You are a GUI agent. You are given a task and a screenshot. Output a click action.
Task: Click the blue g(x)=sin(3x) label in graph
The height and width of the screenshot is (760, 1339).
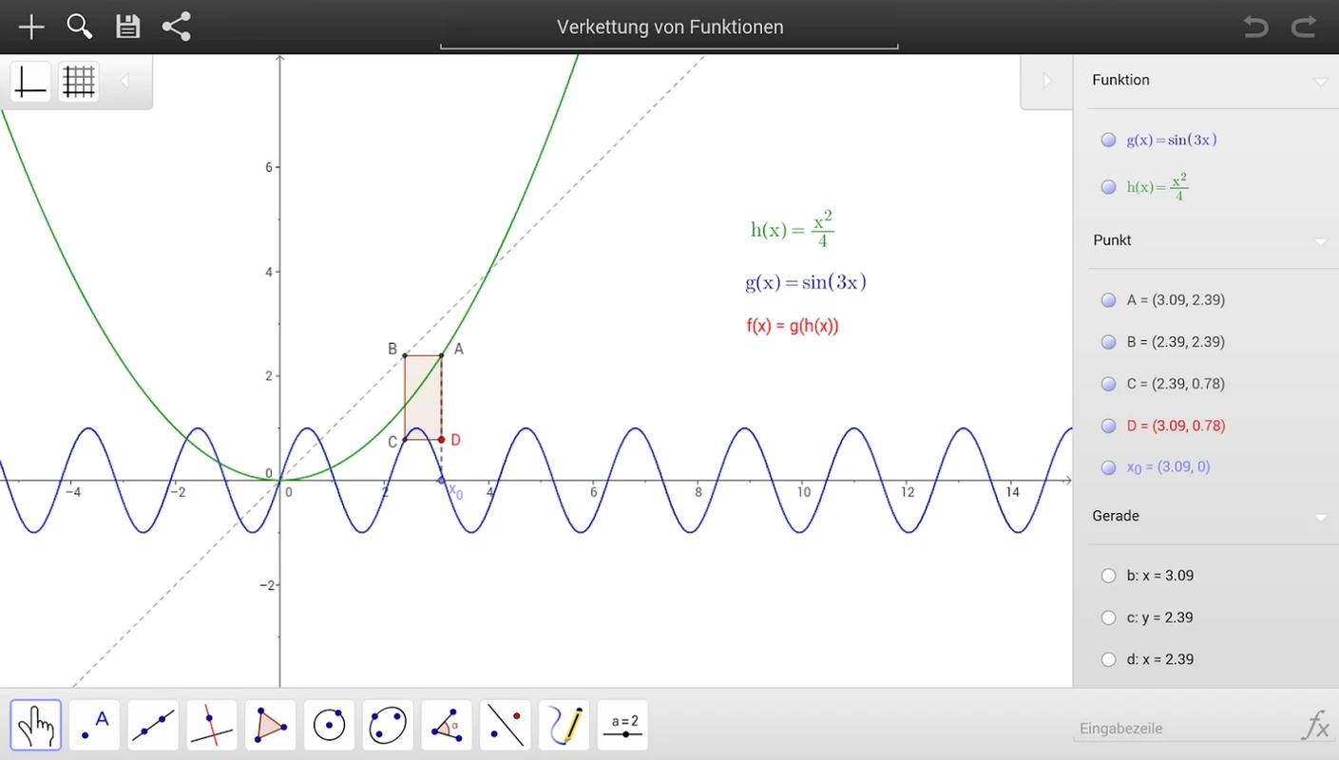pos(806,282)
